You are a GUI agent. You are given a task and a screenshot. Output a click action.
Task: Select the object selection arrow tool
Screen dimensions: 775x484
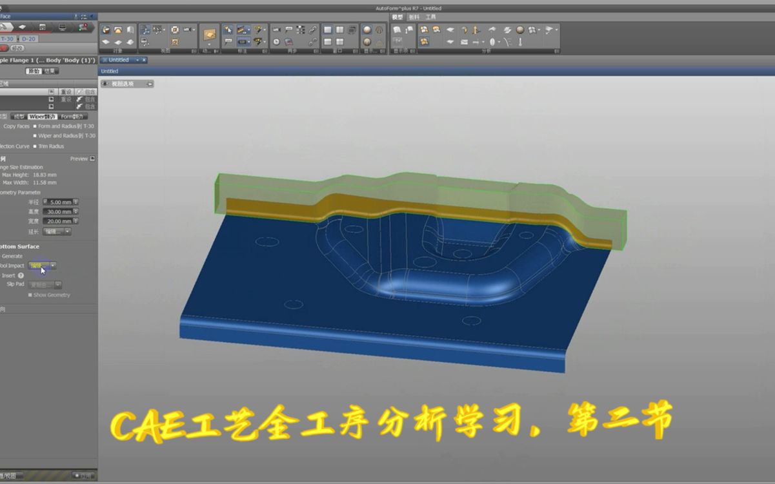pos(228,30)
